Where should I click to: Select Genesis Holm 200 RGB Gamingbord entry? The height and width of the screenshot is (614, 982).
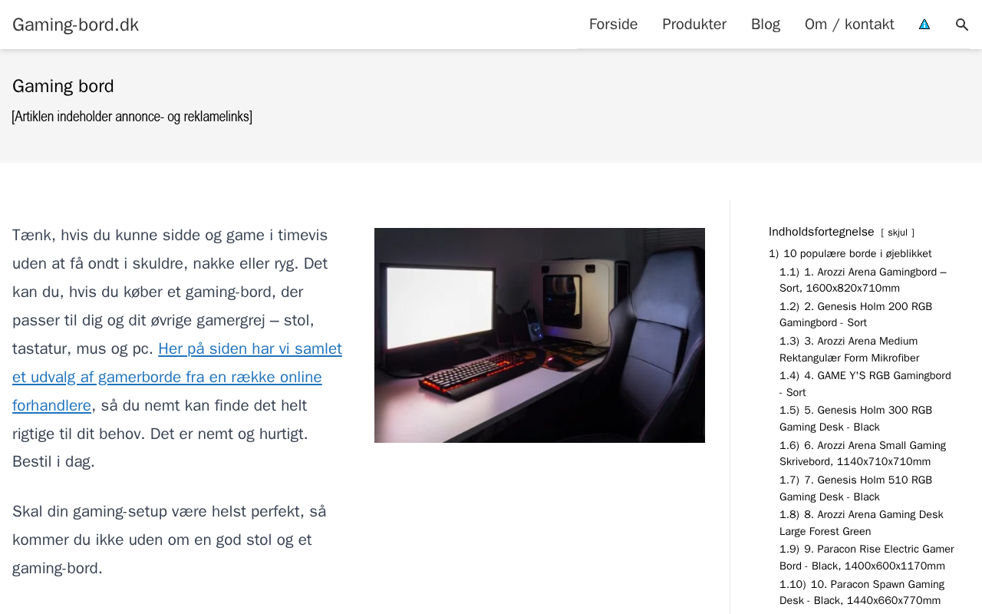point(855,315)
